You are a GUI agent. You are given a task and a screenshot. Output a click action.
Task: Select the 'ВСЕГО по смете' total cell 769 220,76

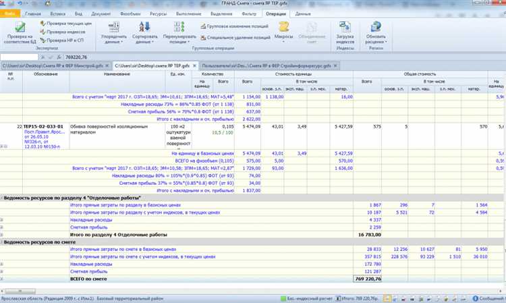367,278
